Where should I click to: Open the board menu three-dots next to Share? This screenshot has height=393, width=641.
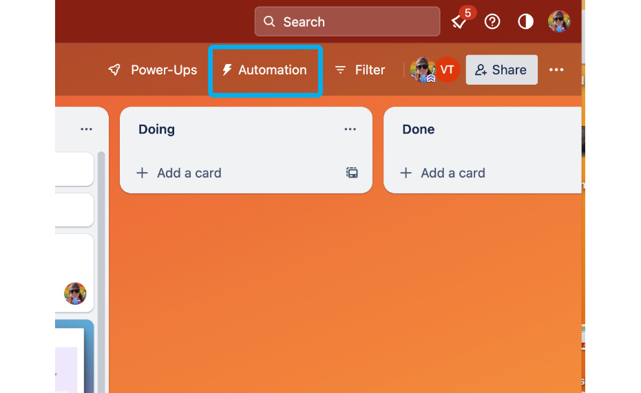pos(556,70)
